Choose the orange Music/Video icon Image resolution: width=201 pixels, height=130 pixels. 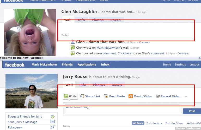pos(131,96)
